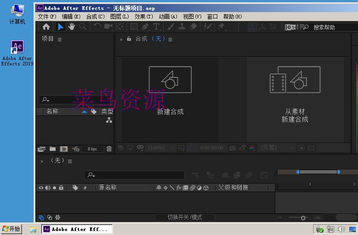Create new folder in Project panel
This screenshot has height=235, width=358.
[x=53, y=149]
